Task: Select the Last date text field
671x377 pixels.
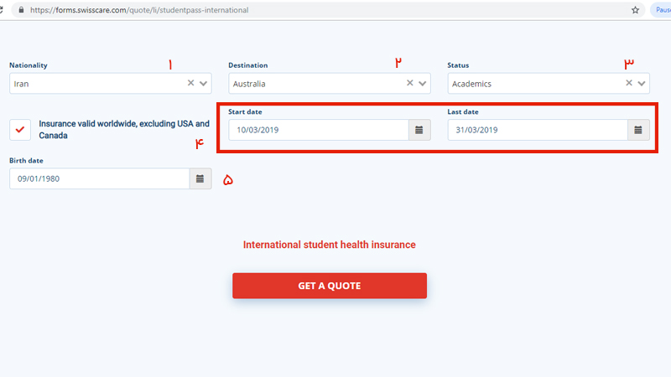Action: pos(538,130)
